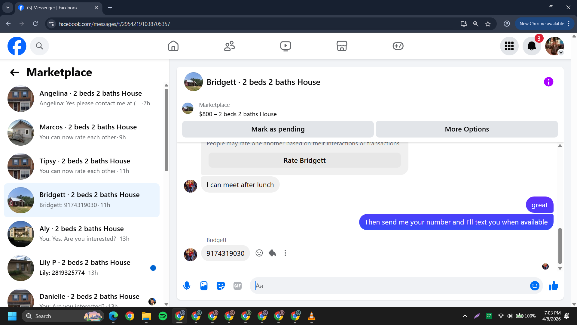Attach a photo using the image icon
Screen dimensions: 577x325
pos(204,286)
